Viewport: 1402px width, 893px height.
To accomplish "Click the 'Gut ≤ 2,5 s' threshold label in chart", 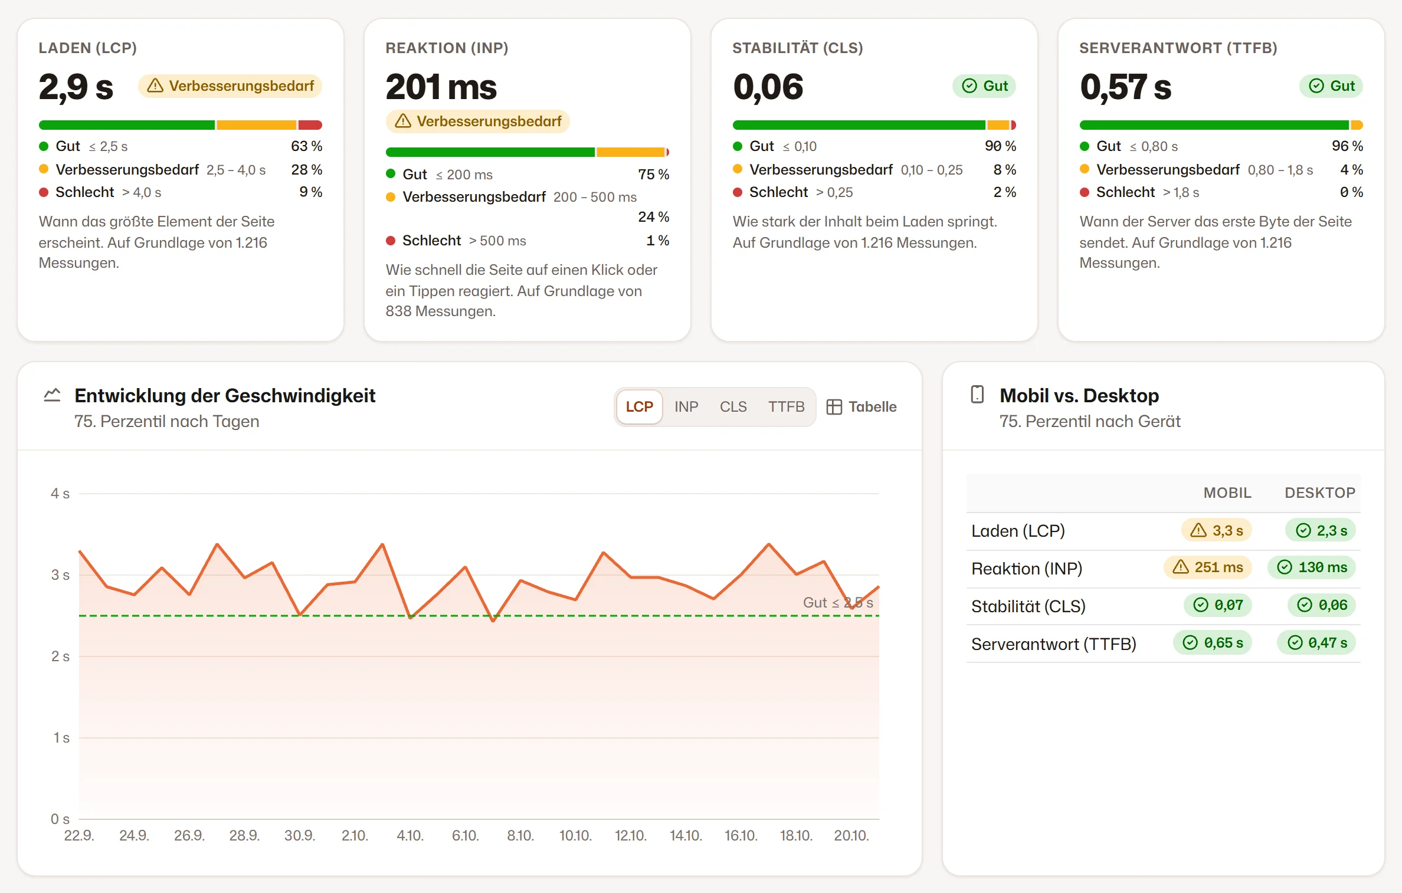I will [x=838, y=603].
